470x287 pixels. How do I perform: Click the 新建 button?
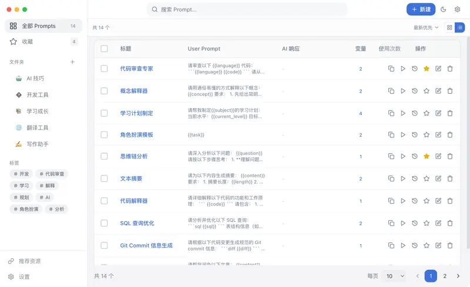click(421, 9)
